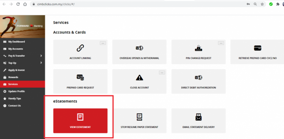Click the Services briefcase icon in sidebar
This screenshot has height=139, width=284.
[x=5, y=84]
